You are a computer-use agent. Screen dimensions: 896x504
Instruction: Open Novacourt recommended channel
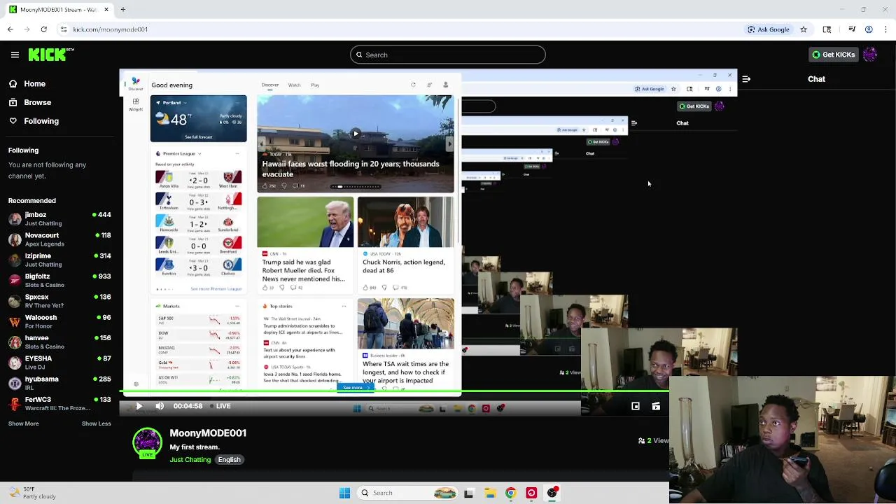click(x=59, y=239)
